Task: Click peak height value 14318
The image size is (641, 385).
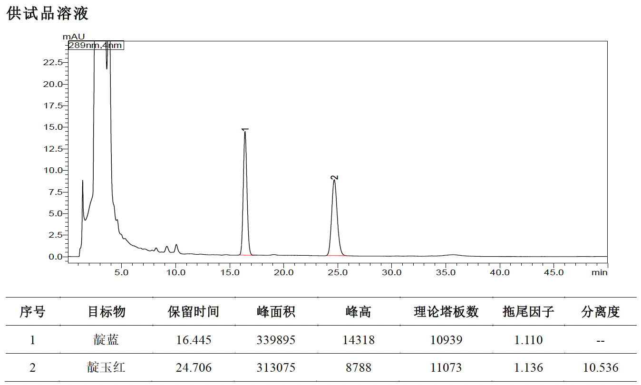Action: [359, 340]
